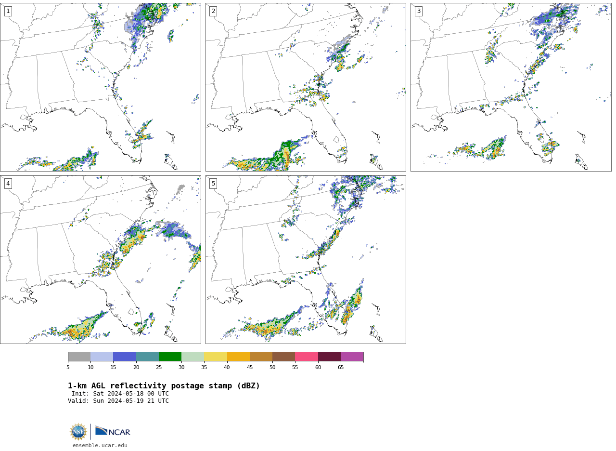
Task: Click the gray 5-10 dBZ color swatch
Action: coord(79,357)
